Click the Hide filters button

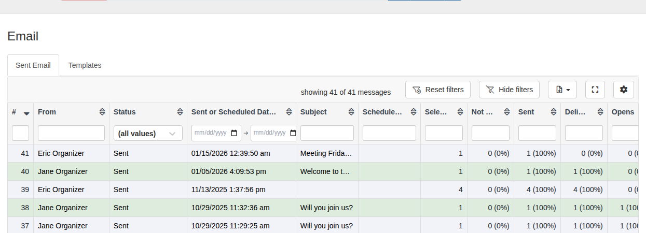(x=509, y=90)
